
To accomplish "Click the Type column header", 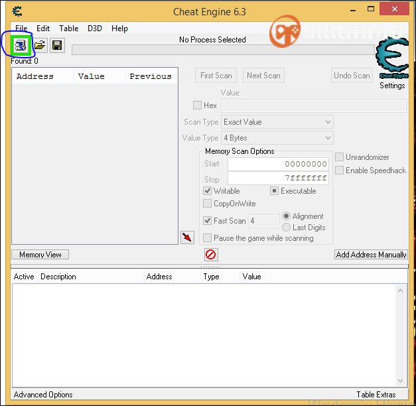I will [x=220, y=277].
